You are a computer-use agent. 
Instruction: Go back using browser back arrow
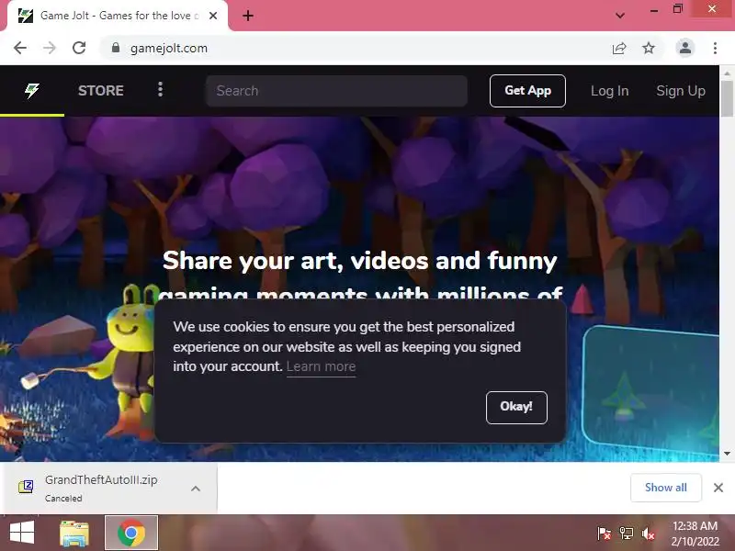click(20, 48)
